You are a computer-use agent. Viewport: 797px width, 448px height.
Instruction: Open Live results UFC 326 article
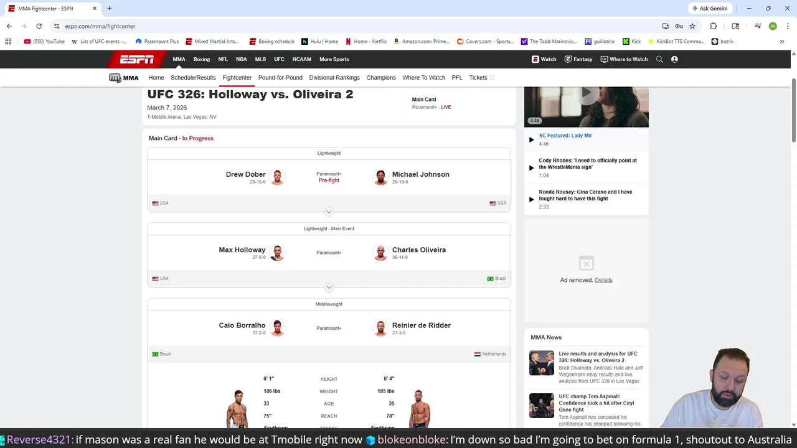coord(598,357)
